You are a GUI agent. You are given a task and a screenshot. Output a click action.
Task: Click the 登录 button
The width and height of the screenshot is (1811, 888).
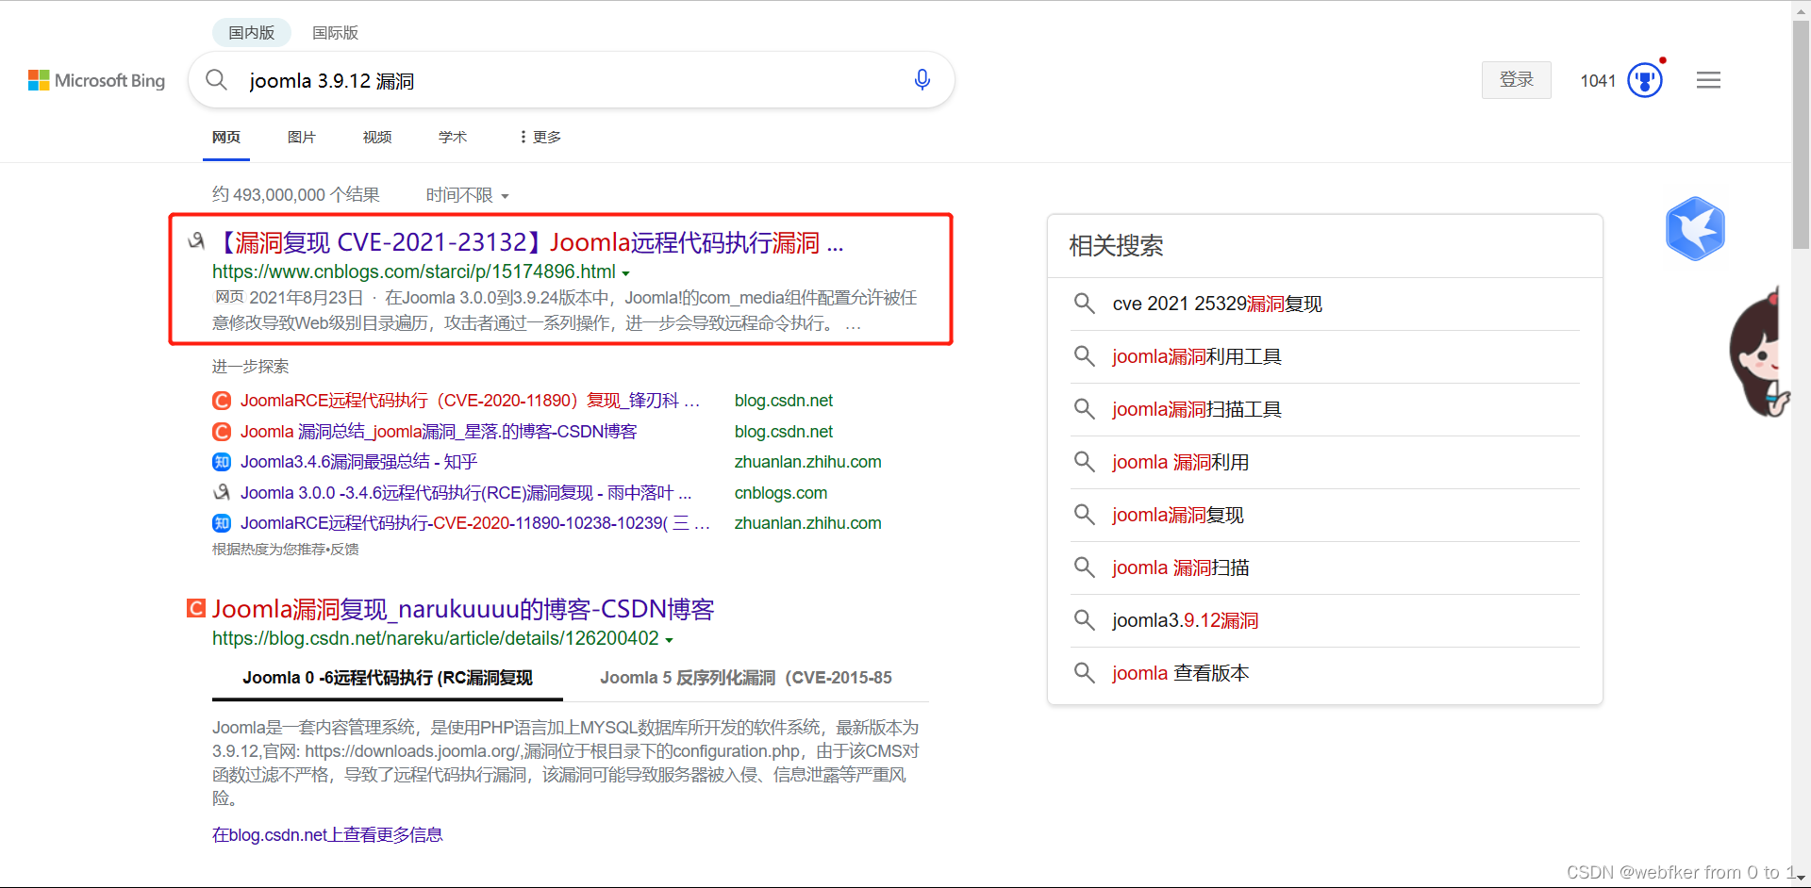pyautogui.click(x=1516, y=80)
